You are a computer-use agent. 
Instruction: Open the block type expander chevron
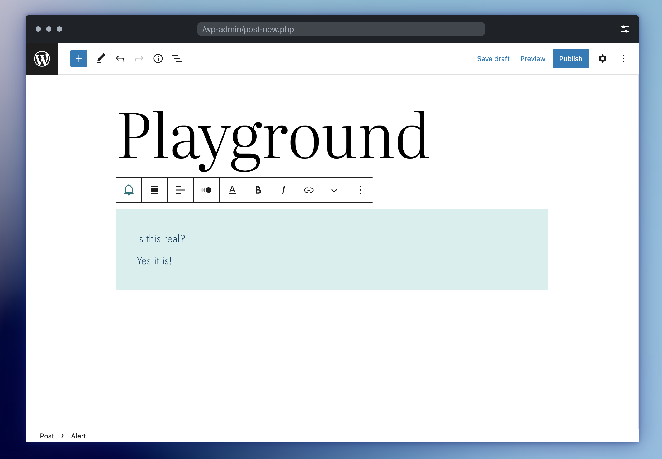334,189
